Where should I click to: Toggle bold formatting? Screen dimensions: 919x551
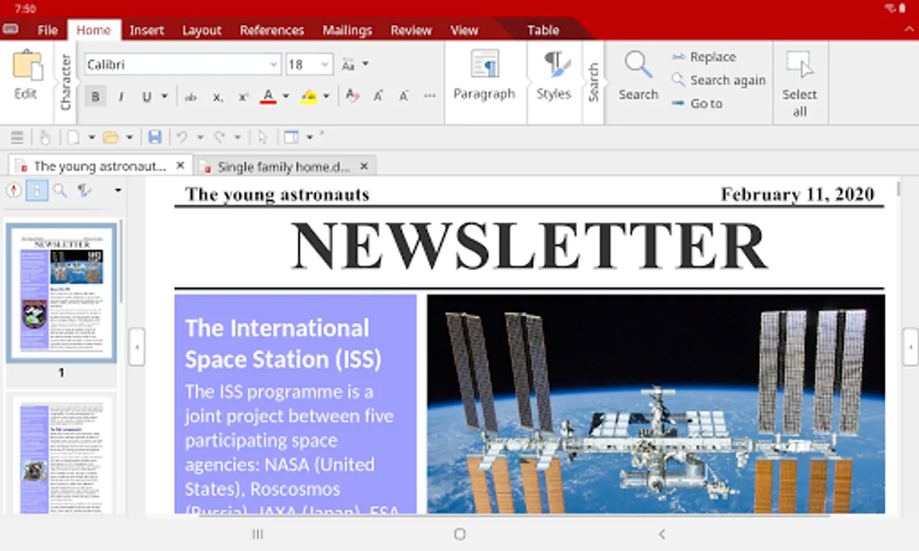tap(95, 97)
